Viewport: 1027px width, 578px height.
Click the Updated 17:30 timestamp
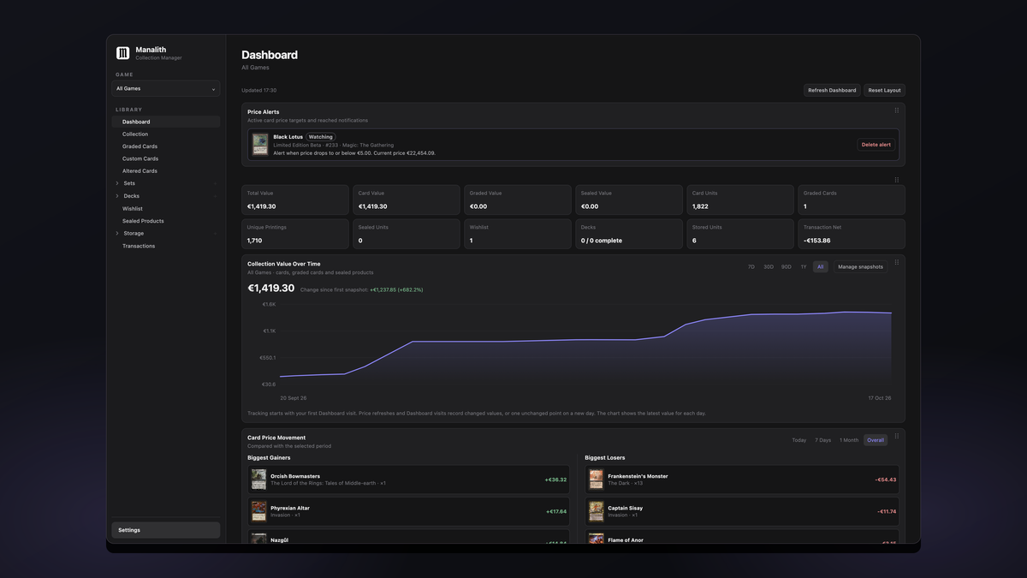(x=258, y=90)
